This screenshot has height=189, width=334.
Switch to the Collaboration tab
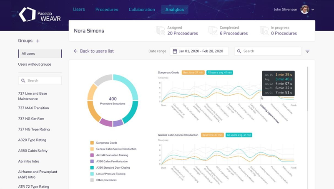142,10
